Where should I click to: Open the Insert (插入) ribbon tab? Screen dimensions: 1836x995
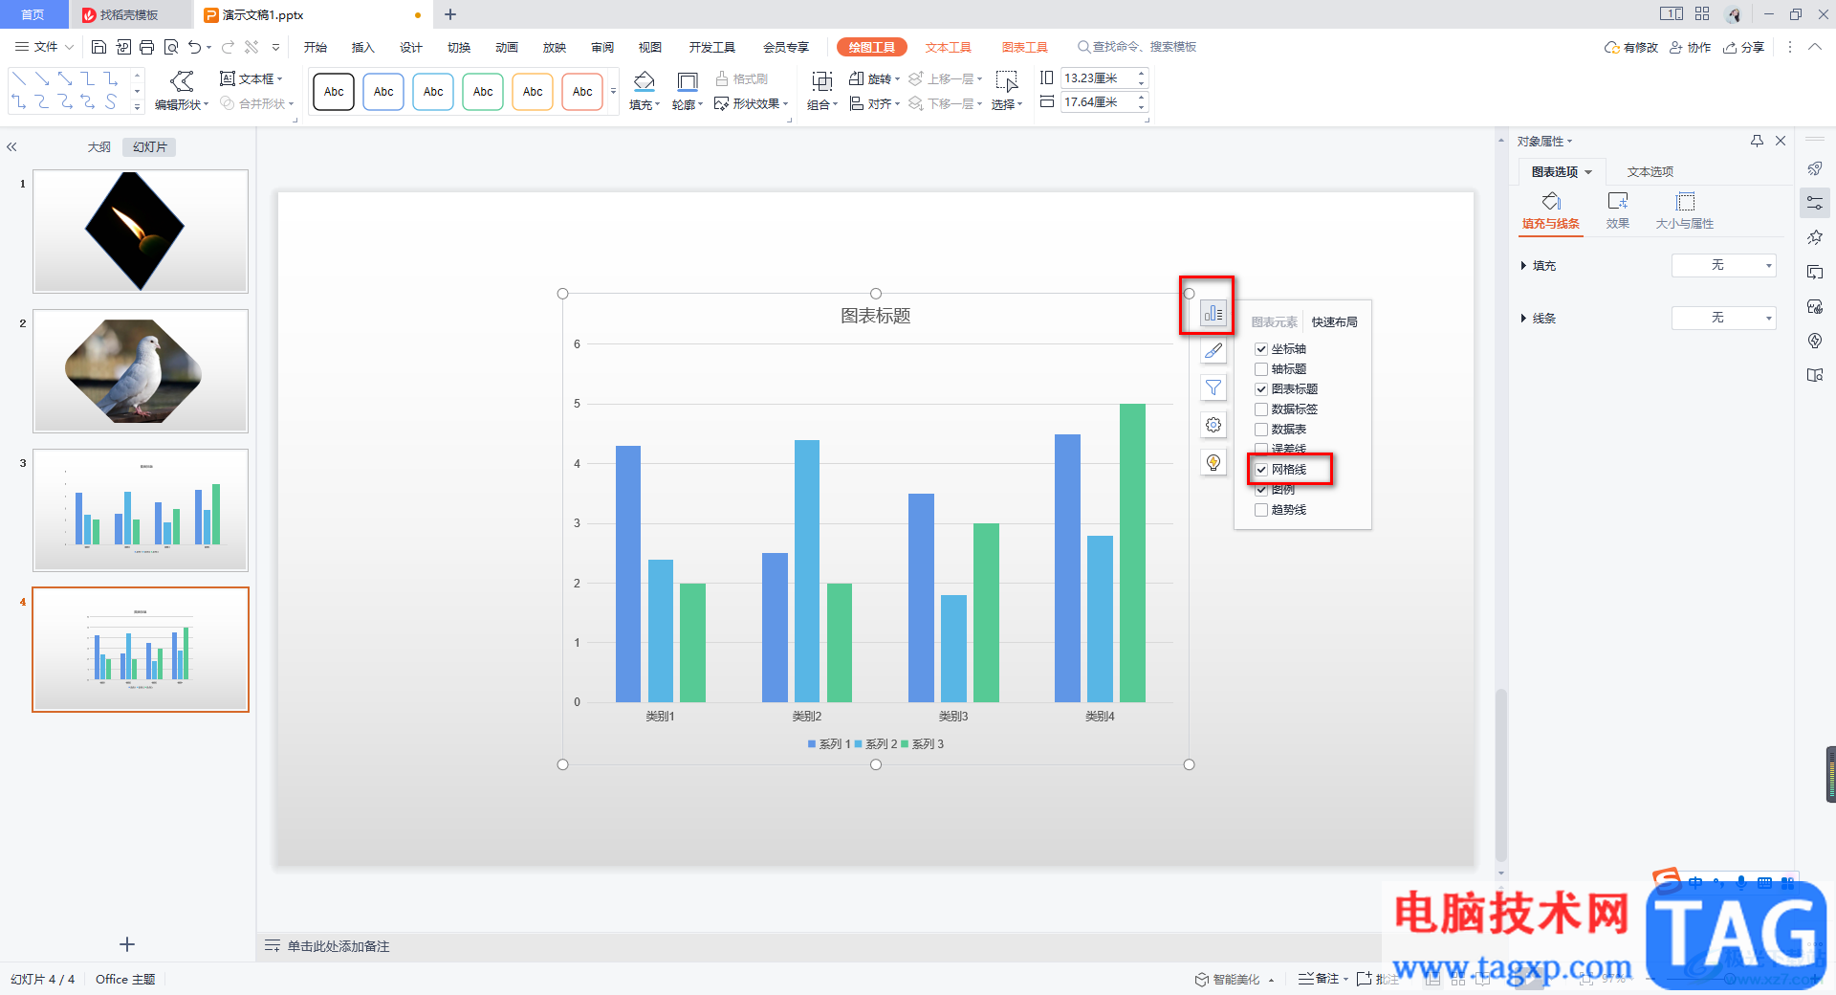point(362,47)
